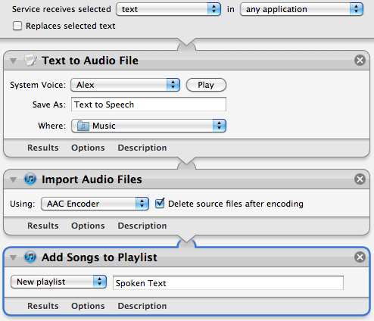Click the Save As label
The image size is (374, 321).
point(49,104)
